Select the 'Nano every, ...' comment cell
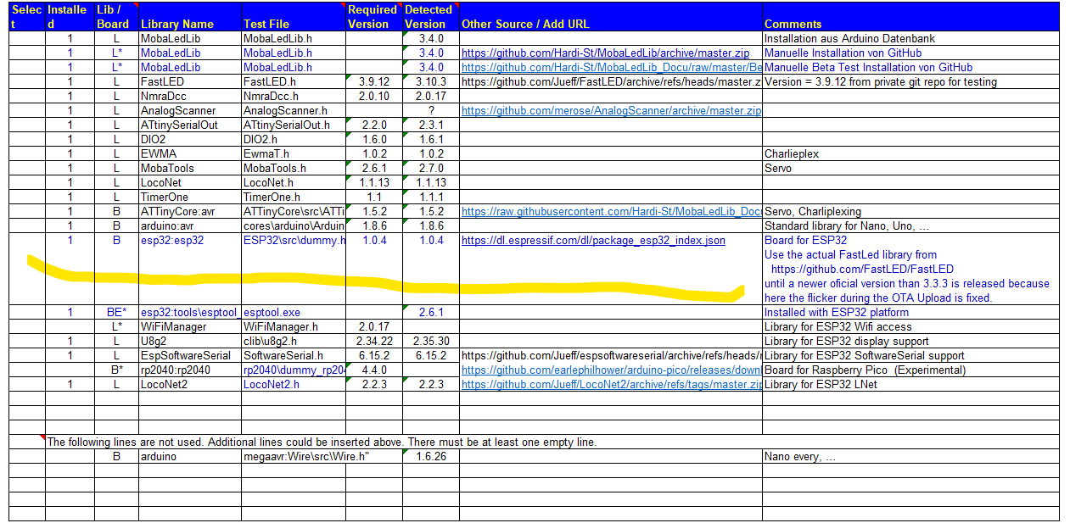Viewport: 1070px width, 523px height. (x=911, y=457)
